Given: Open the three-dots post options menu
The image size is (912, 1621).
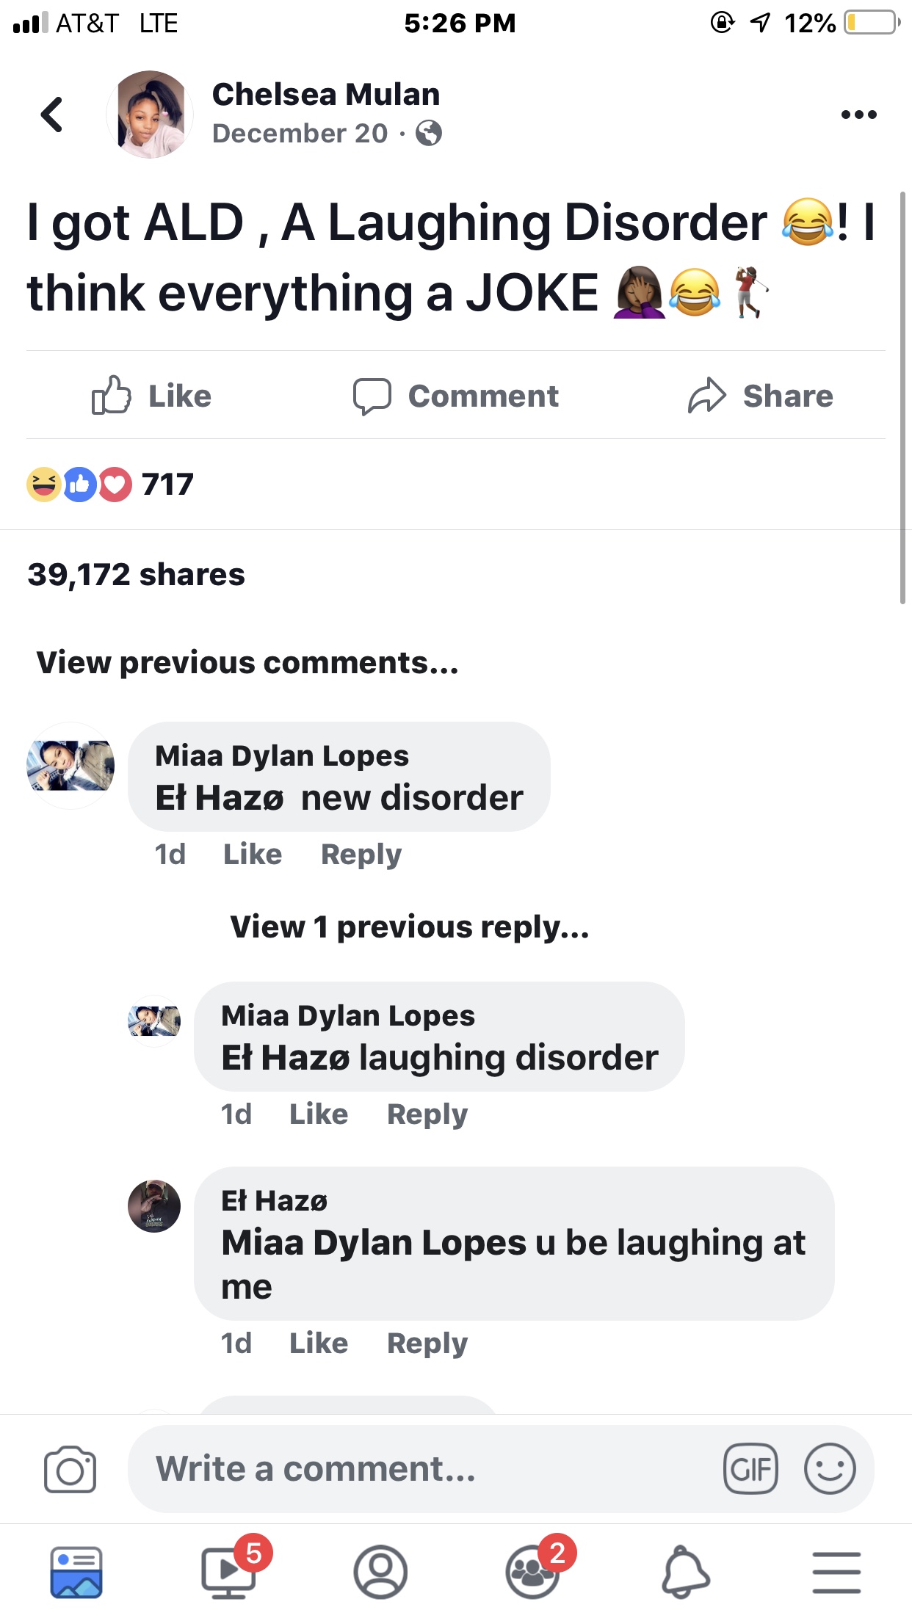Looking at the screenshot, I should click(858, 115).
